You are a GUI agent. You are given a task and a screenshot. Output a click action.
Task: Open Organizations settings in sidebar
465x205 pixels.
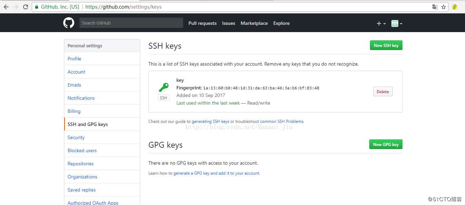click(102, 177)
